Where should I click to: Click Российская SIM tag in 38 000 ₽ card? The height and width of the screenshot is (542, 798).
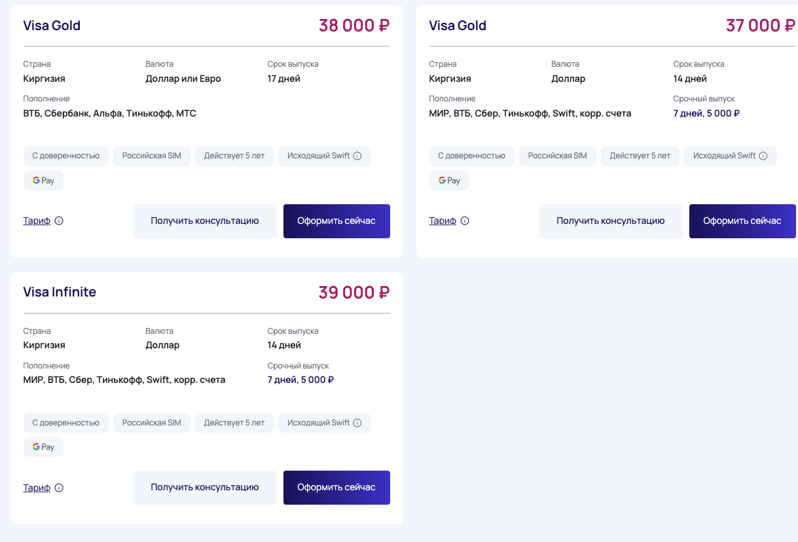pos(152,156)
